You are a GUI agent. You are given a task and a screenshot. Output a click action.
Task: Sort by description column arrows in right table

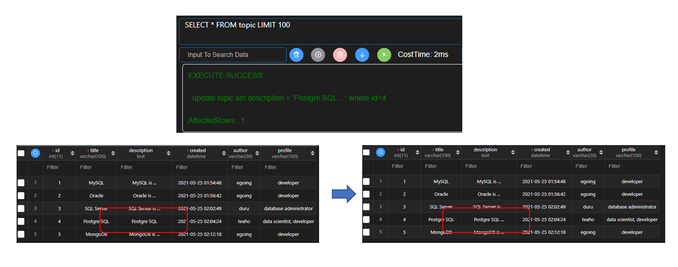[x=513, y=152]
